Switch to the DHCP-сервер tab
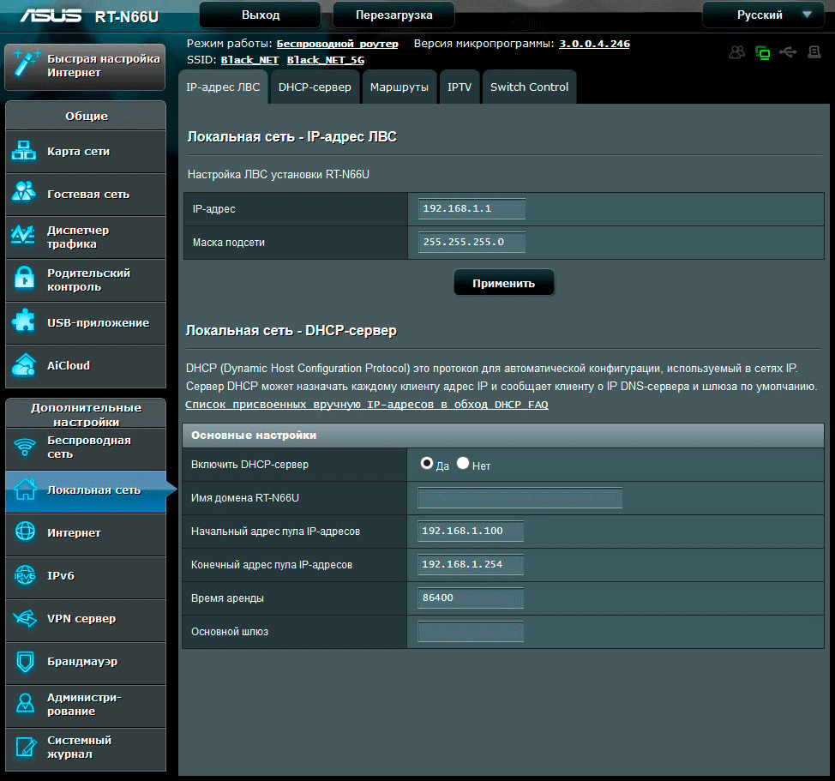835x781 pixels. click(x=315, y=87)
